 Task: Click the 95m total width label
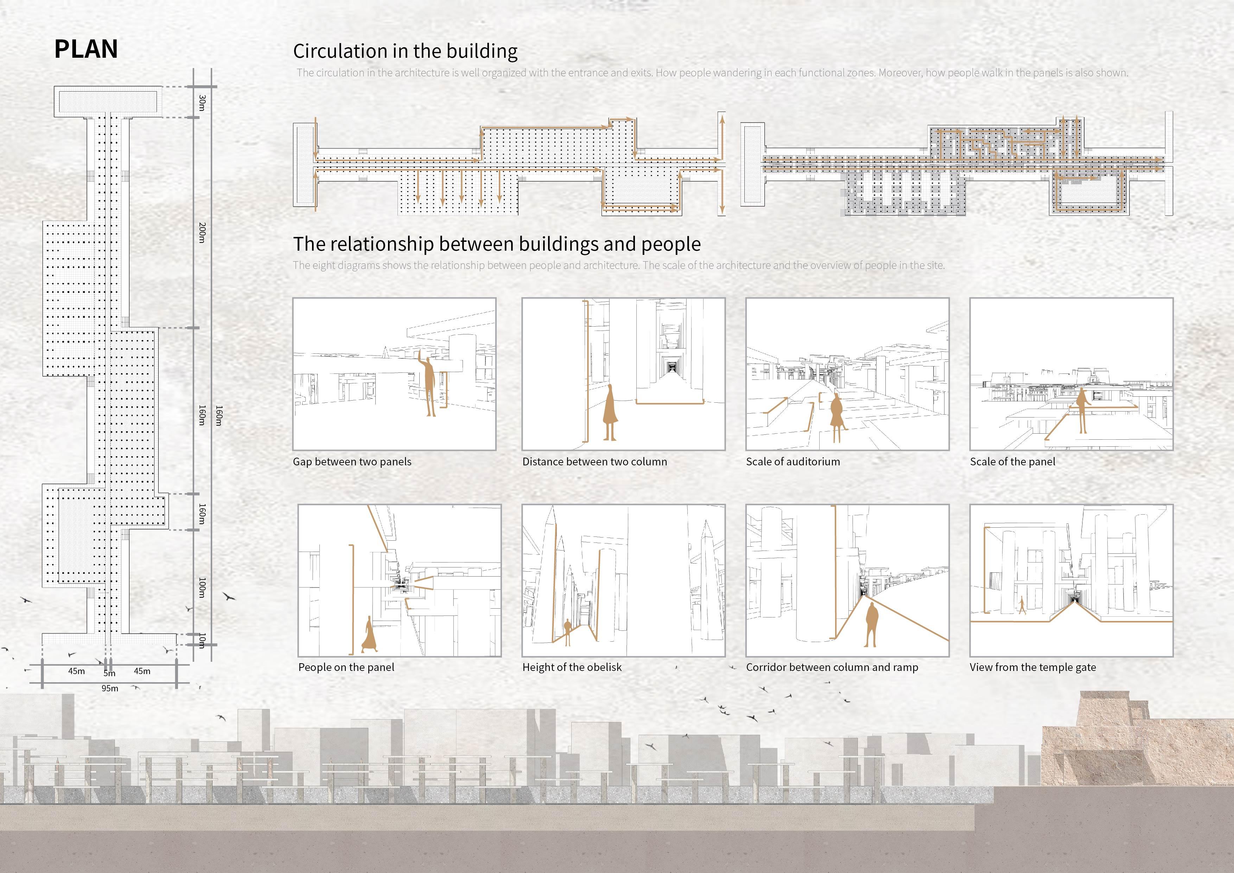pos(110,688)
